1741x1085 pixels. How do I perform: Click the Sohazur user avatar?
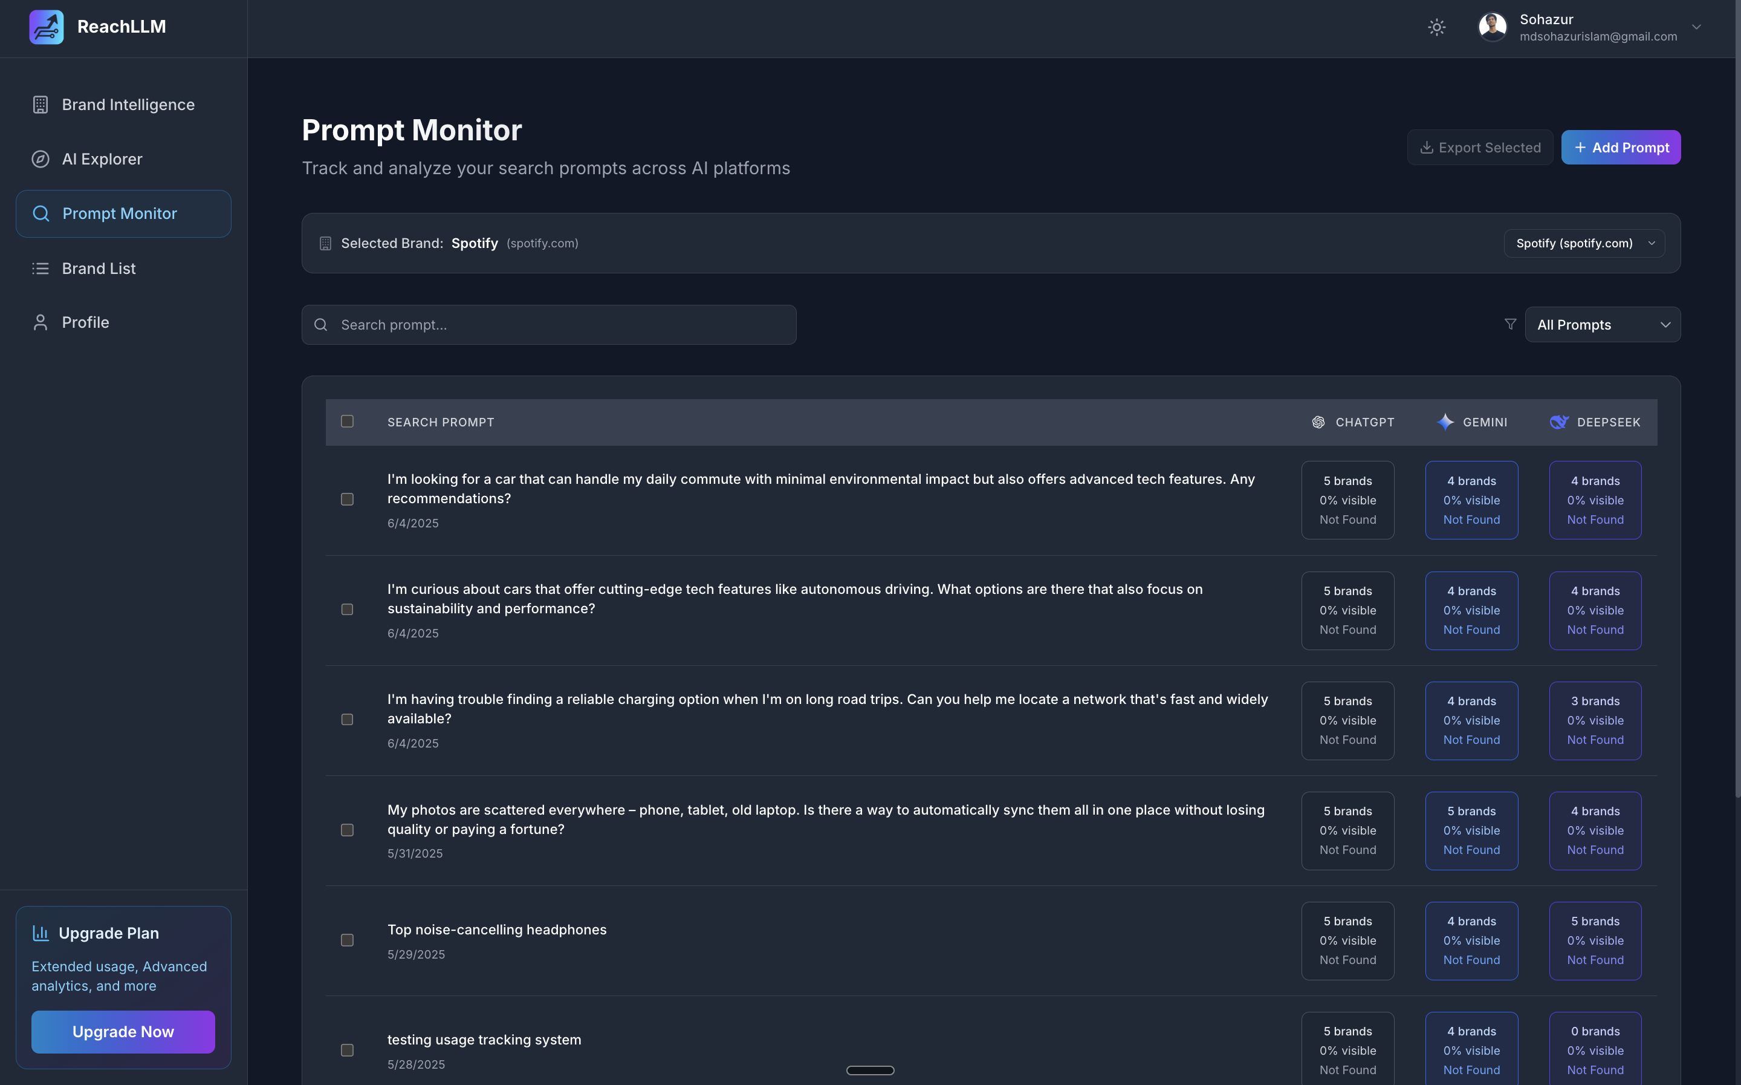pos(1492,27)
